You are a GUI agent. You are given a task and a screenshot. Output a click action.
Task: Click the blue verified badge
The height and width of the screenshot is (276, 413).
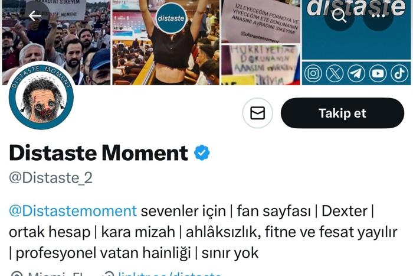pyautogui.click(x=202, y=152)
